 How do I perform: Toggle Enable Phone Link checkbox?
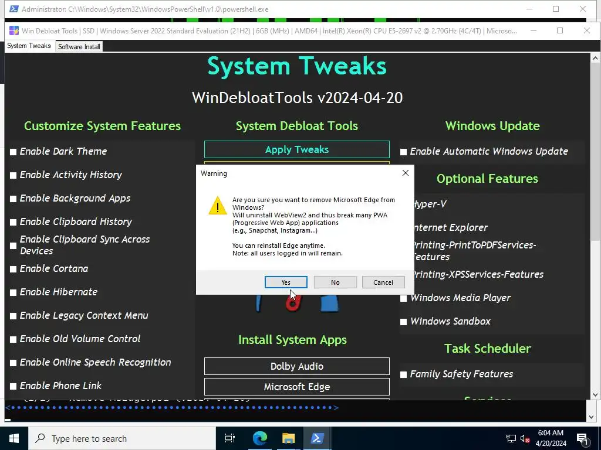point(13,386)
